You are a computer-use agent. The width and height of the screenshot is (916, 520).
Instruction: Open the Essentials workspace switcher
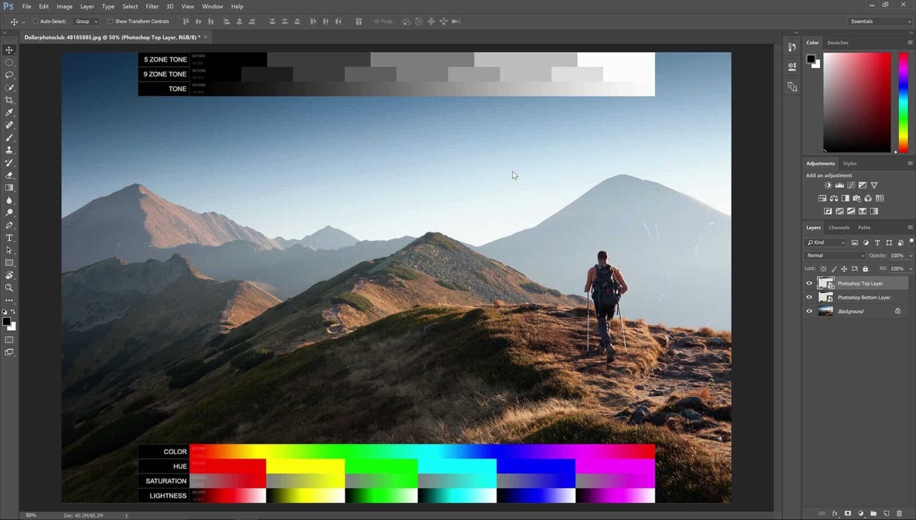pyautogui.click(x=880, y=21)
